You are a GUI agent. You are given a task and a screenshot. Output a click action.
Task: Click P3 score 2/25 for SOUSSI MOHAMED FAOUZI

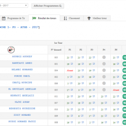(92, 122)
